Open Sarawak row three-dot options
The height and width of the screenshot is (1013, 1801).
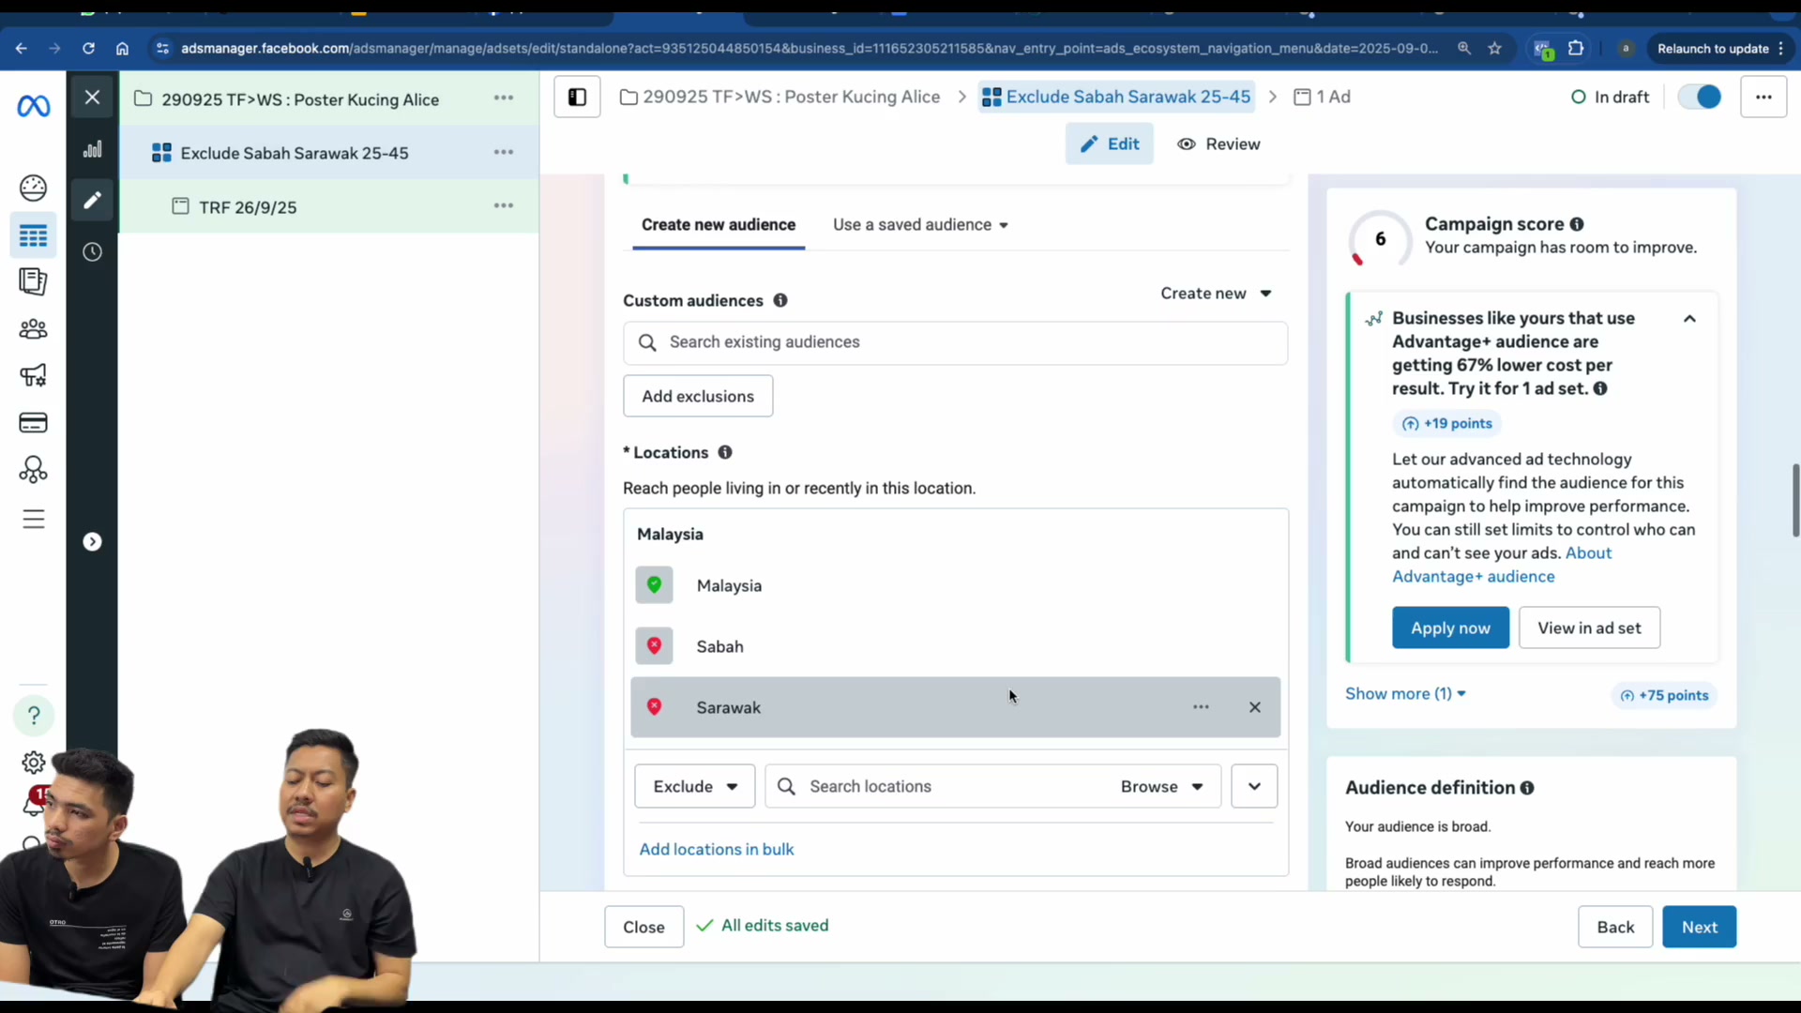(x=1201, y=707)
